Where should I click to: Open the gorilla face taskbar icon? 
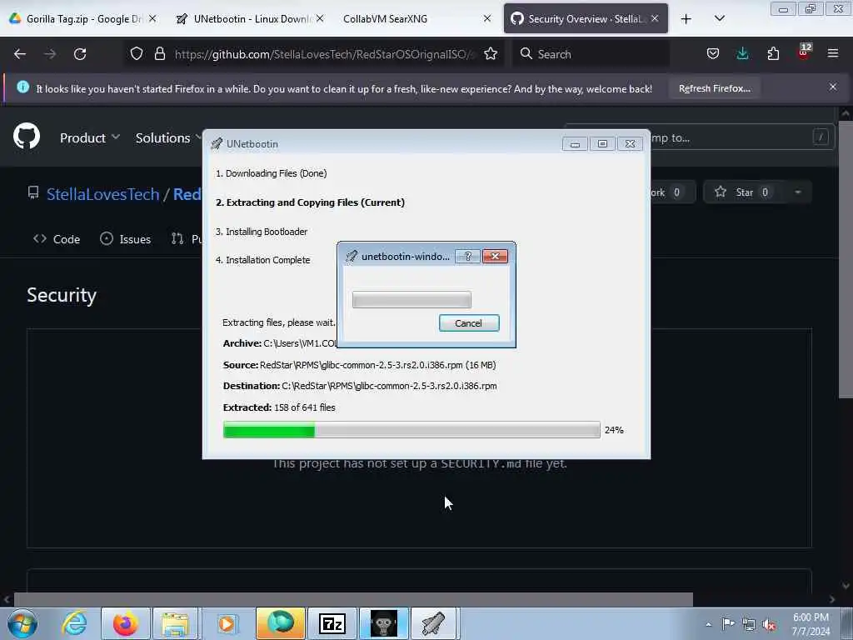[x=383, y=623]
